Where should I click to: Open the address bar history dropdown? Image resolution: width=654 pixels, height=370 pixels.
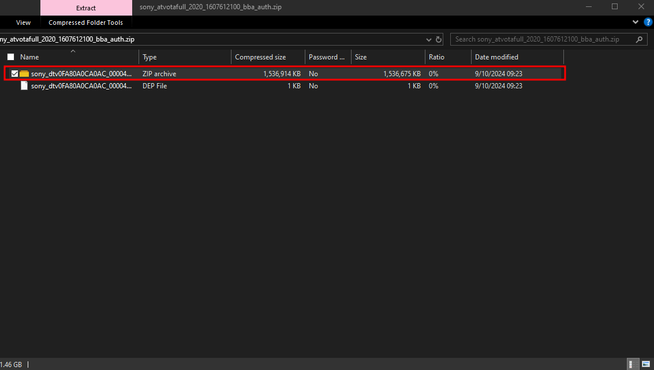(429, 39)
